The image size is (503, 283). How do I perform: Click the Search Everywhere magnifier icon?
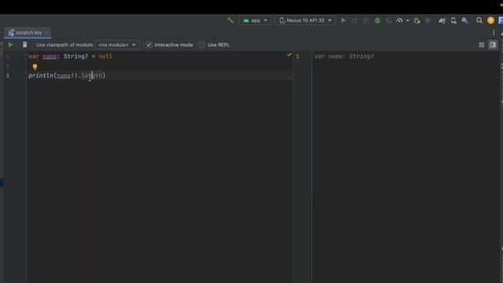pos(479,20)
